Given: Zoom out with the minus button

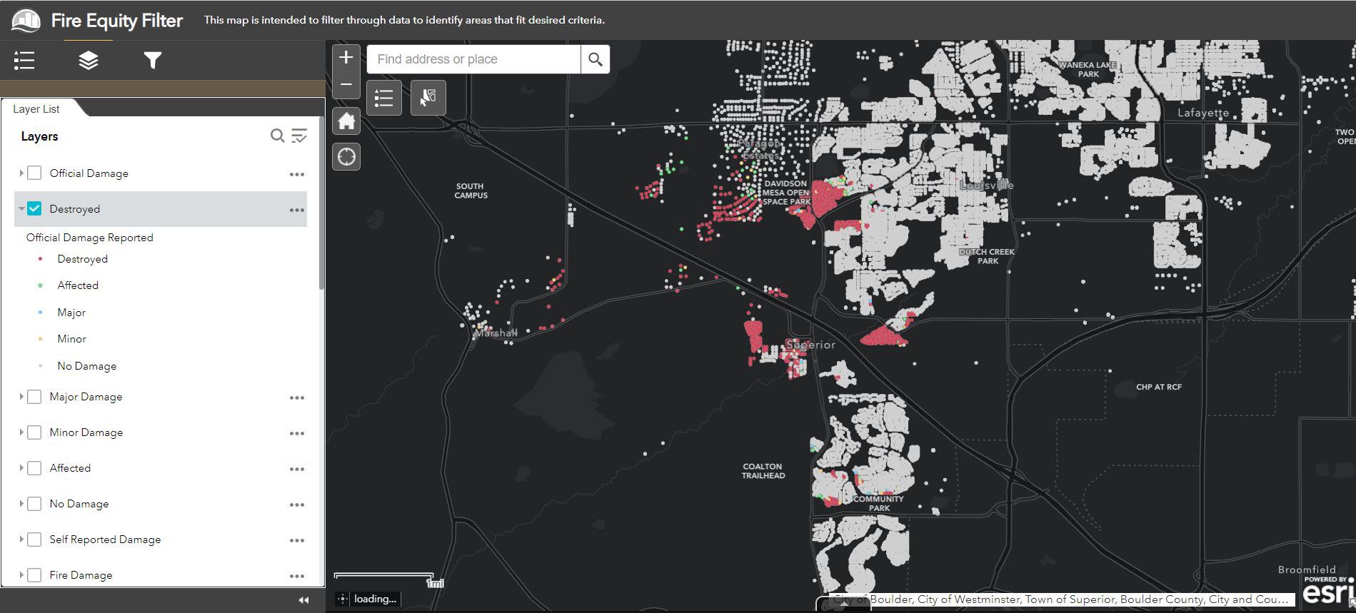Looking at the screenshot, I should point(346,84).
